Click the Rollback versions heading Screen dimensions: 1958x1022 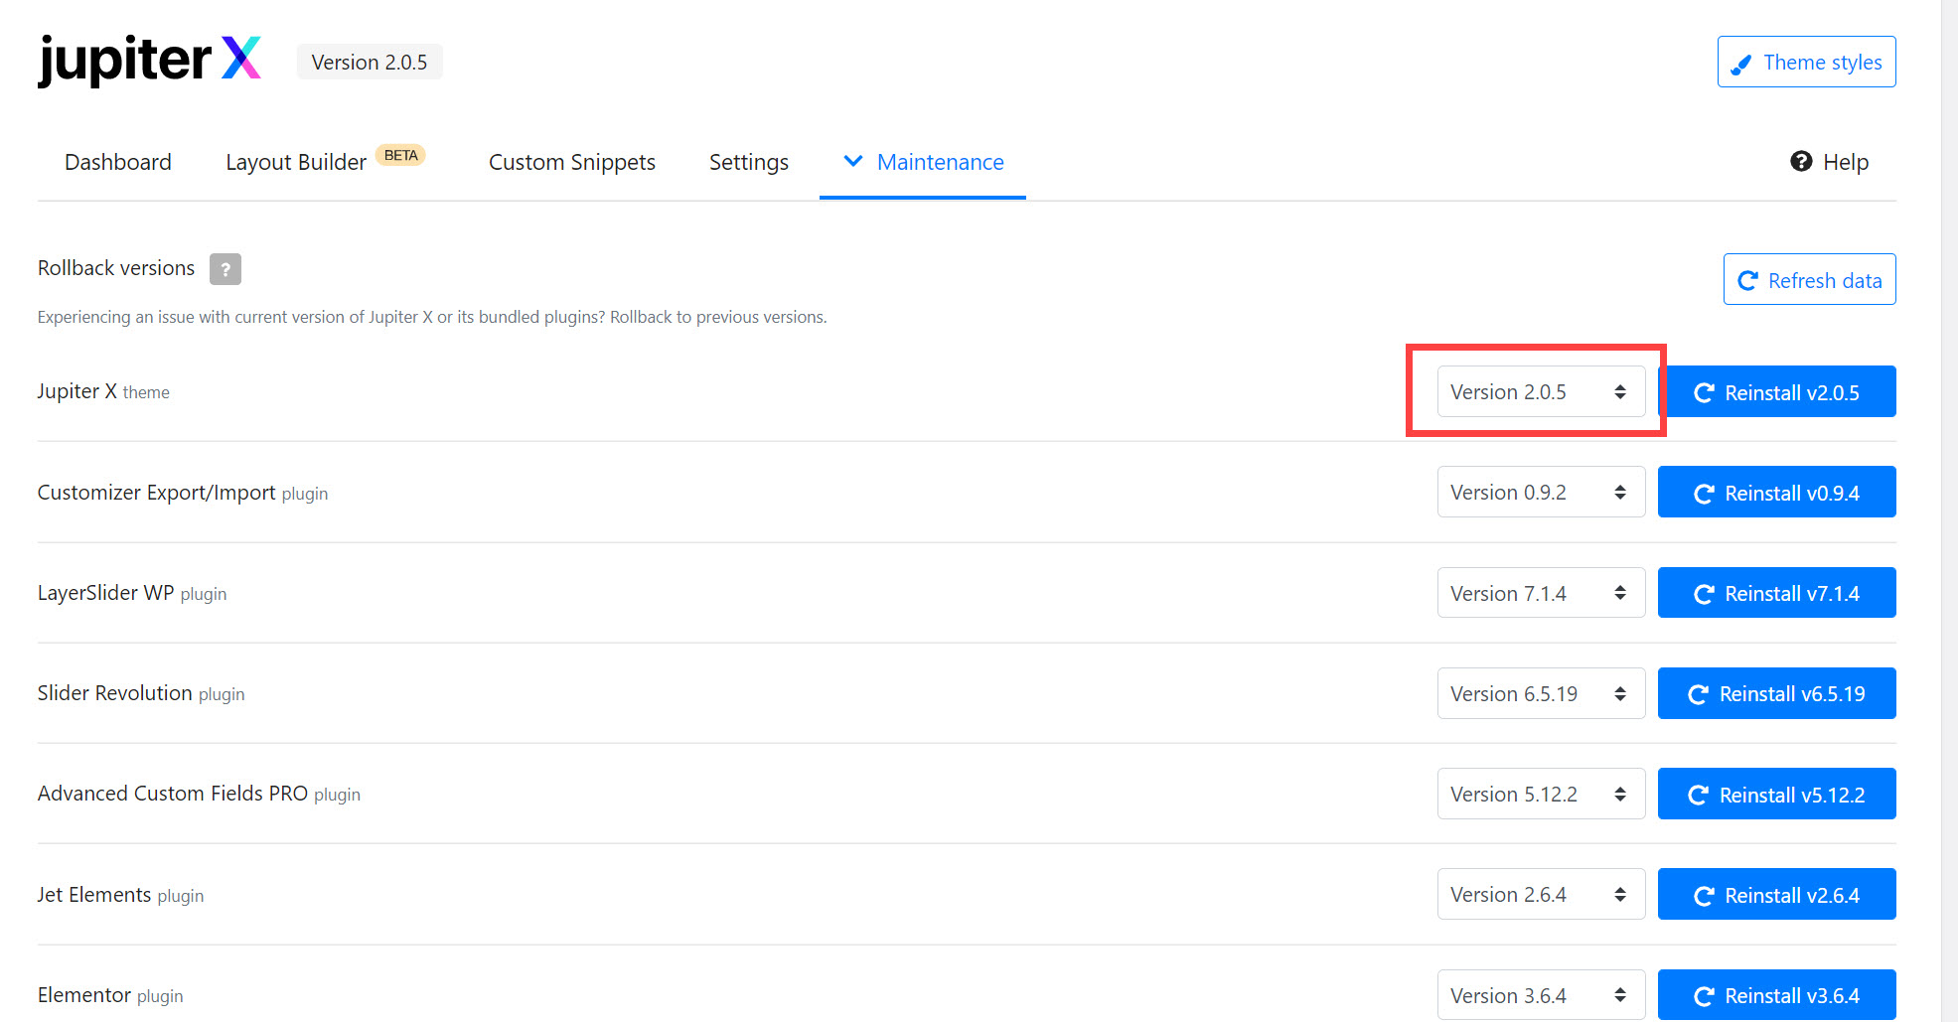(x=116, y=268)
